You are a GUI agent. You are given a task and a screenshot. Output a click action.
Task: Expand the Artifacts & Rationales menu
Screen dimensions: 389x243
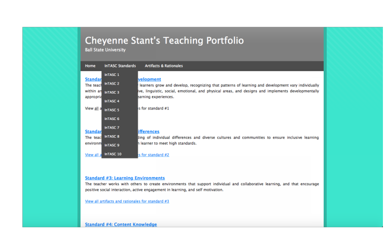click(x=164, y=66)
